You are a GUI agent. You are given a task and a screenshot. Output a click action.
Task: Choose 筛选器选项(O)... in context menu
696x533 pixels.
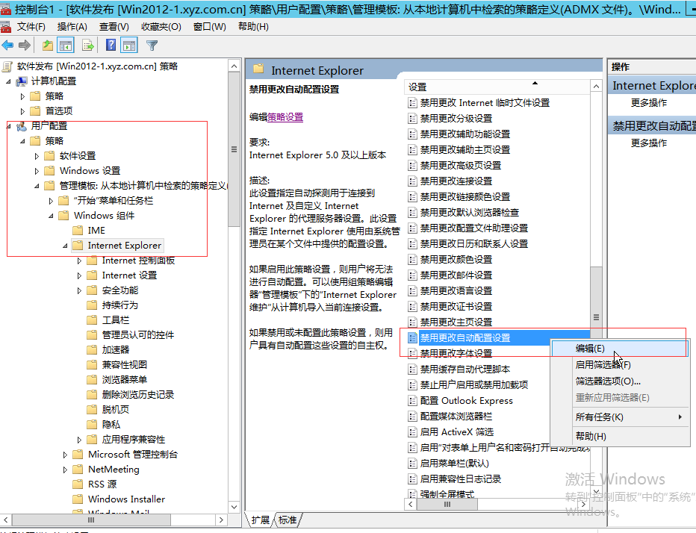[x=620, y=381]
